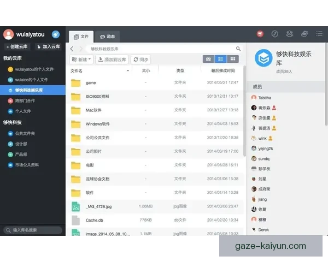
Task: Open the wulaiyatou profile avatar
Action: (8, 34)
